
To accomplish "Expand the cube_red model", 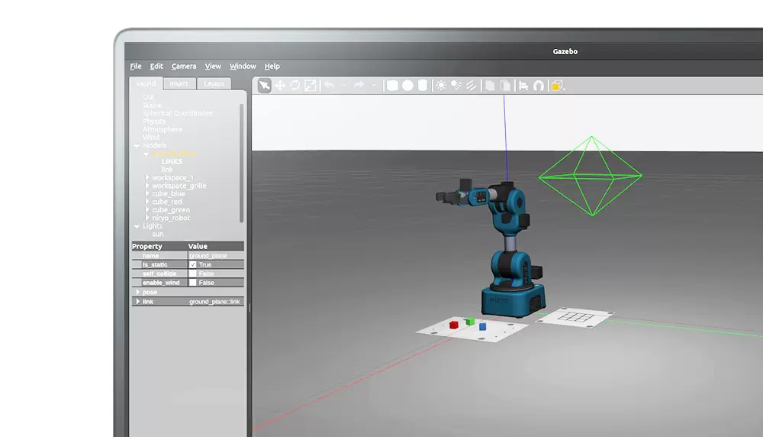I will click(x=147, y=202).
